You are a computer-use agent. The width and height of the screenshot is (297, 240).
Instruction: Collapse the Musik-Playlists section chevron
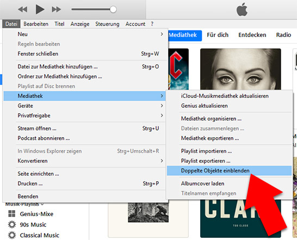[x=42, y=204]
